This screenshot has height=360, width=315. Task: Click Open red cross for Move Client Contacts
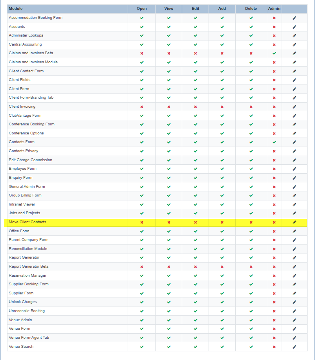142,222
